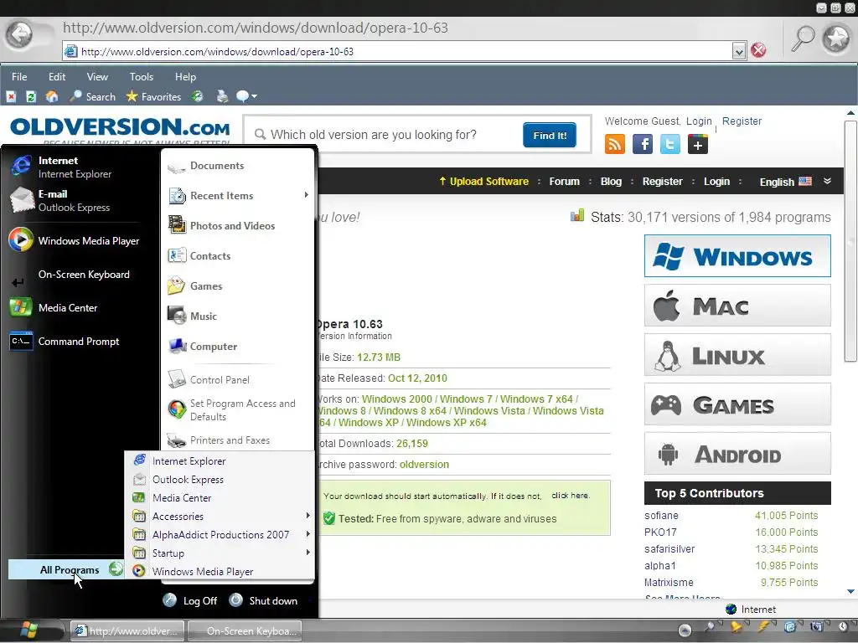The width and height of the screenshot is (858, 643).
Task: Click the toolbar stop page icon with red X
Action: point(11,97)
